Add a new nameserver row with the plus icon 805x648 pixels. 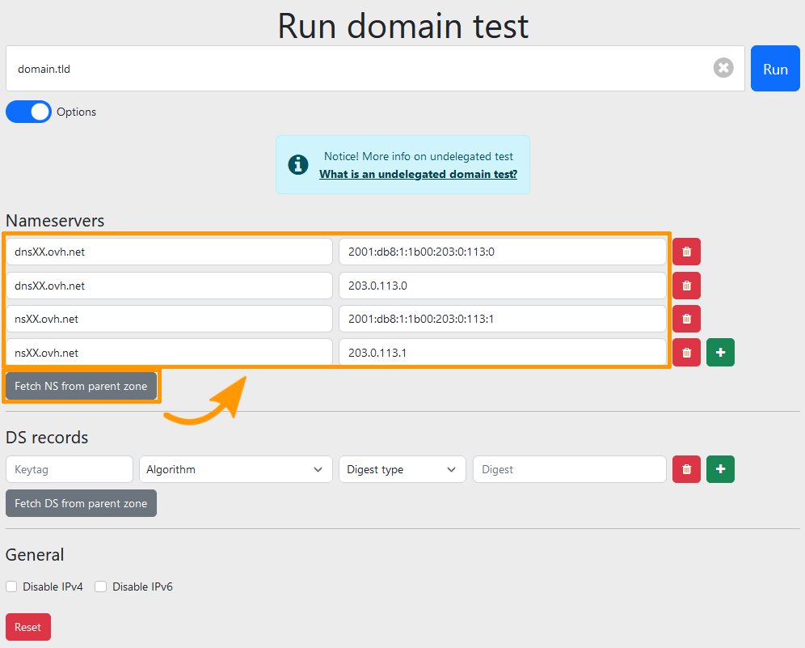[720, 352]
